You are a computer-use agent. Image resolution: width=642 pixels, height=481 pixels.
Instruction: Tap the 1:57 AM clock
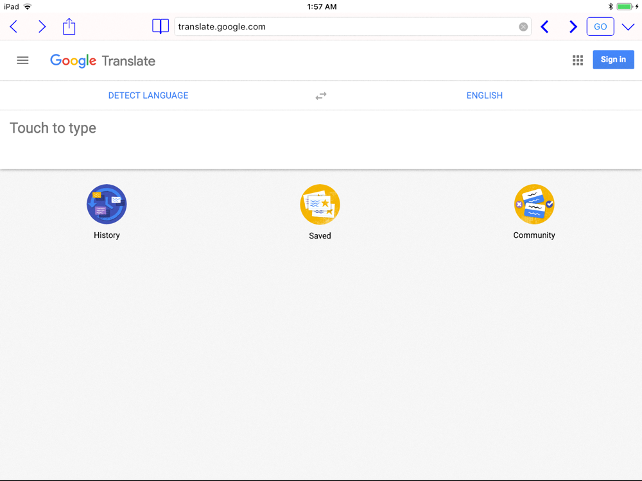[322, 6]
